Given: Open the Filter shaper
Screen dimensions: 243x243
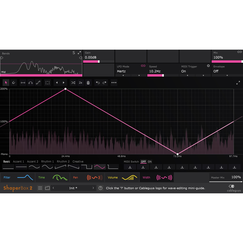Looking at the screenshot, I should pyautogui.click(x=18, y=177).
